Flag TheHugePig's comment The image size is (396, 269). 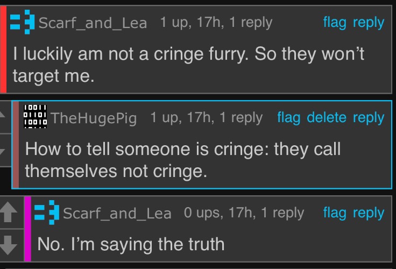[288, 118]
